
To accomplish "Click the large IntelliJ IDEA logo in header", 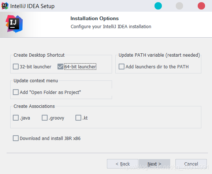I will (14, 24).
